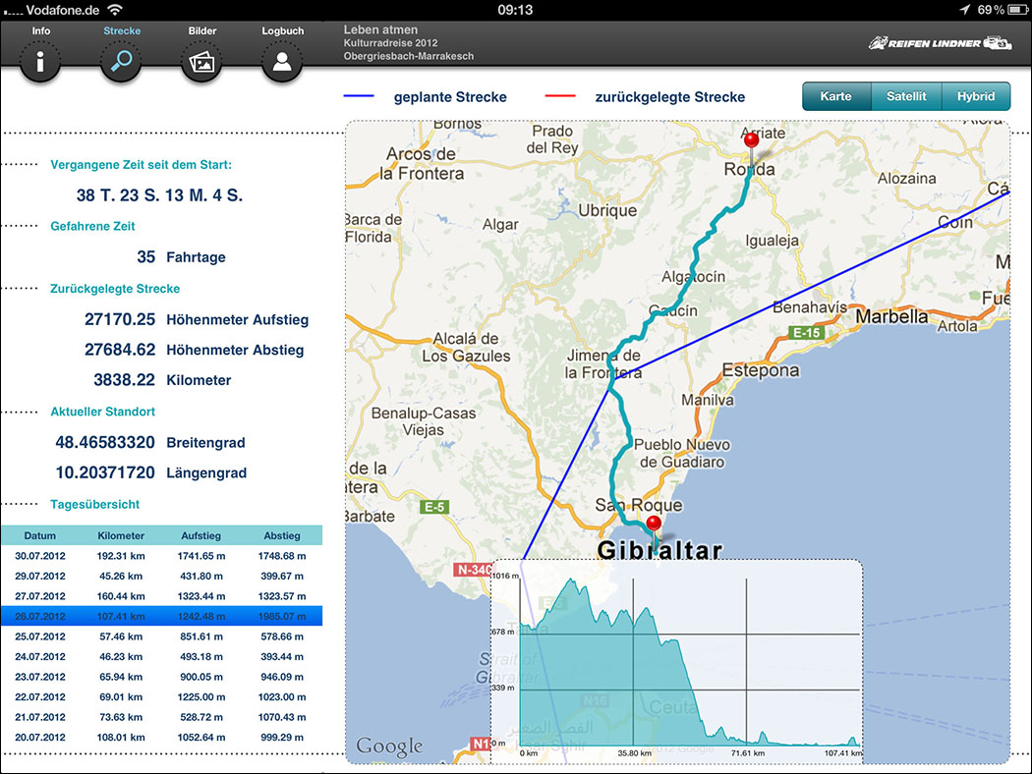
Task: Switch map to Karte view
Action: (x=835, y=96)
